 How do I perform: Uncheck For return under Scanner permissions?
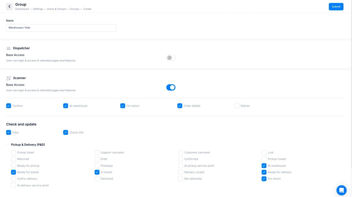123,106
